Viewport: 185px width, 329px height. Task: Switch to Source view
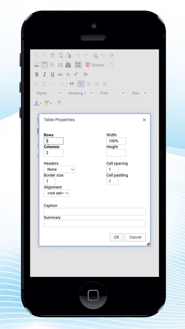click(x=95, y=65)
